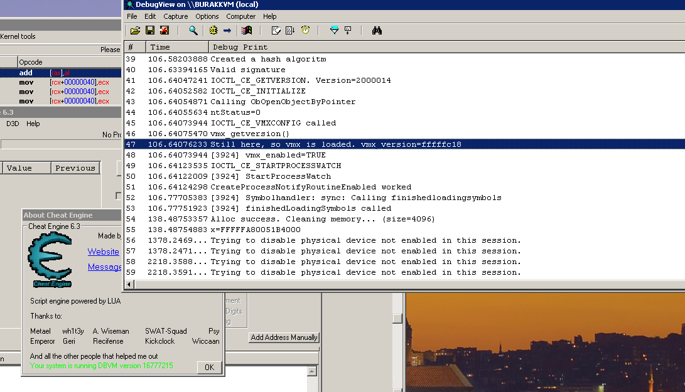The image size is (685, 392).
Task: Open Find with binoculars icon
Action: pyautogui.click(x=377, y=30)
